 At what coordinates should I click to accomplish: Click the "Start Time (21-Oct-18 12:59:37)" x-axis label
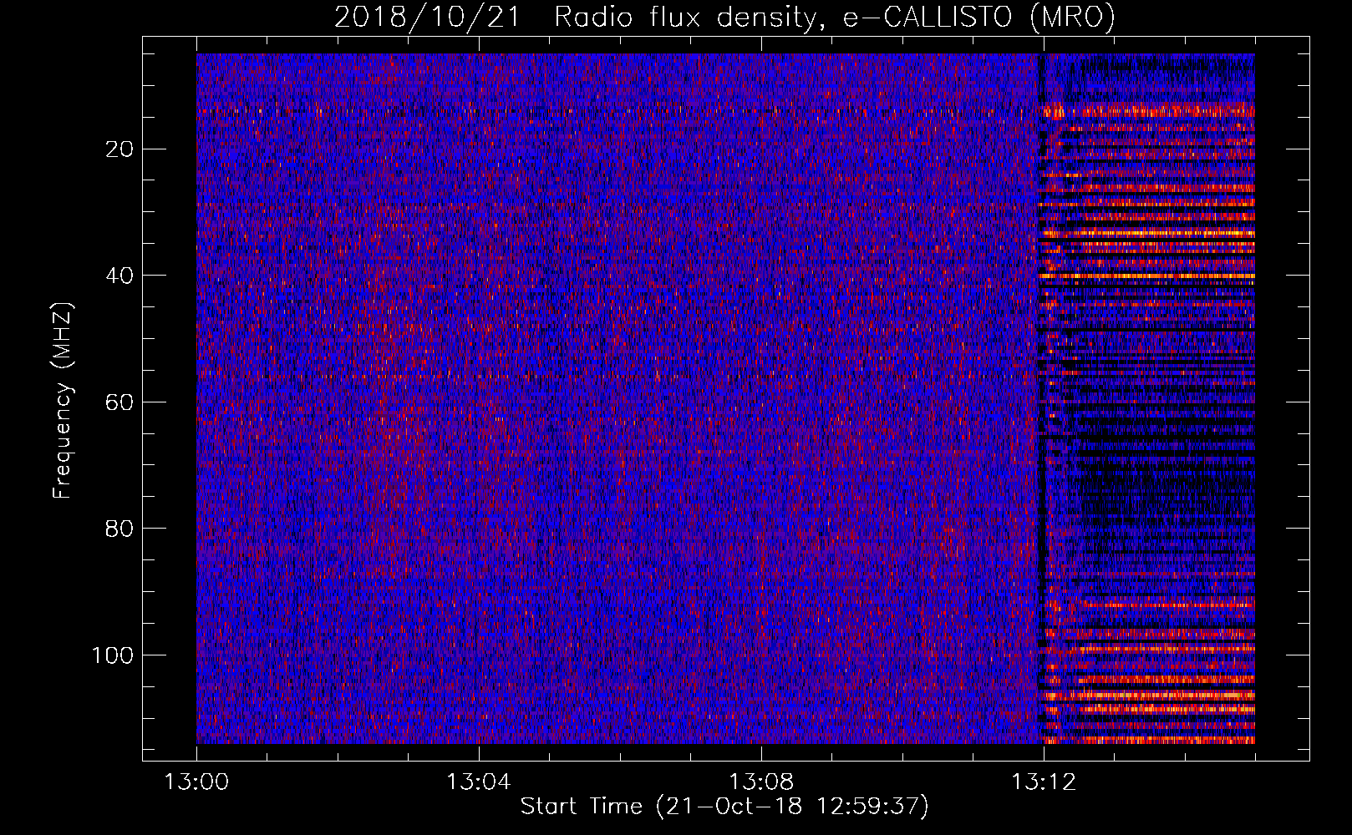[724, 807]
